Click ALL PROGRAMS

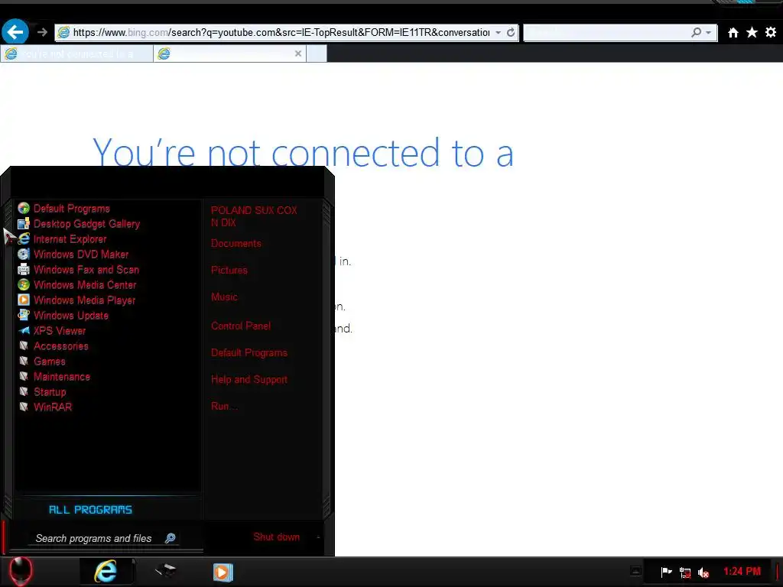[90, 510]
